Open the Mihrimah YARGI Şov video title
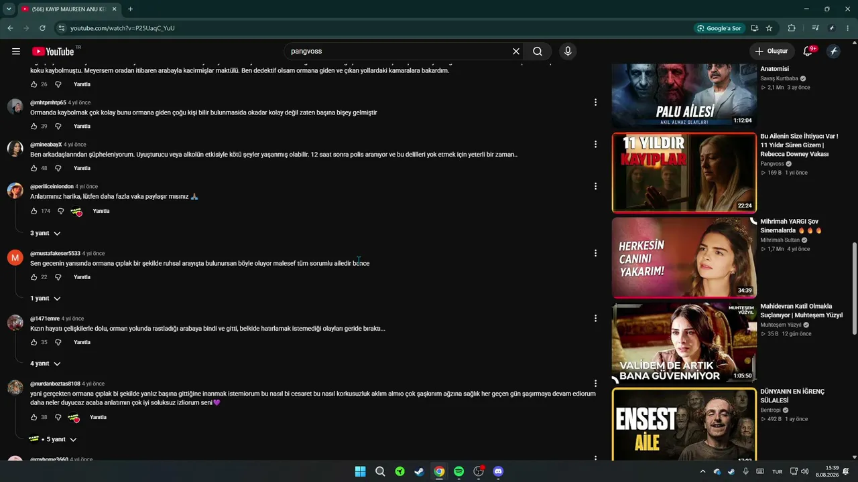The image size is (858, 482). tap(791, 226)
